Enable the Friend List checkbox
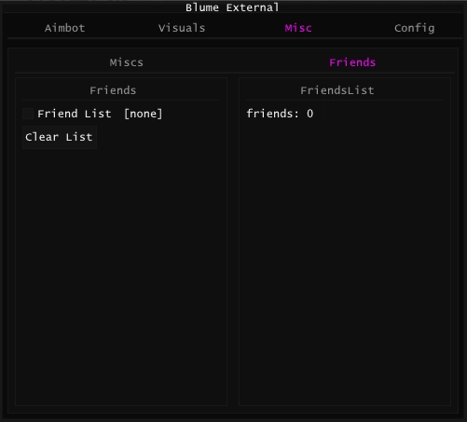Viewport: 467px width, 422px height. pyautogui.click(x=28, y=114)
